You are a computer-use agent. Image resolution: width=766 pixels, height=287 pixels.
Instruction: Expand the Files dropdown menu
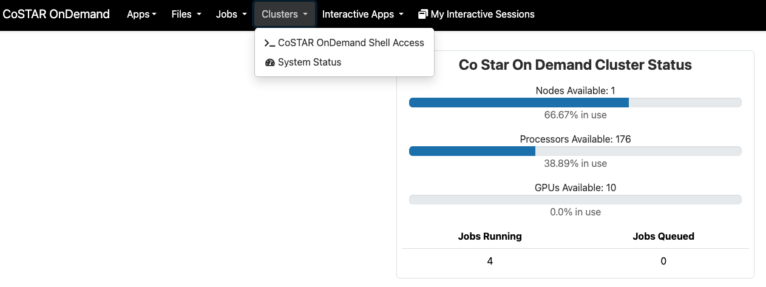[x=186, y=14]
